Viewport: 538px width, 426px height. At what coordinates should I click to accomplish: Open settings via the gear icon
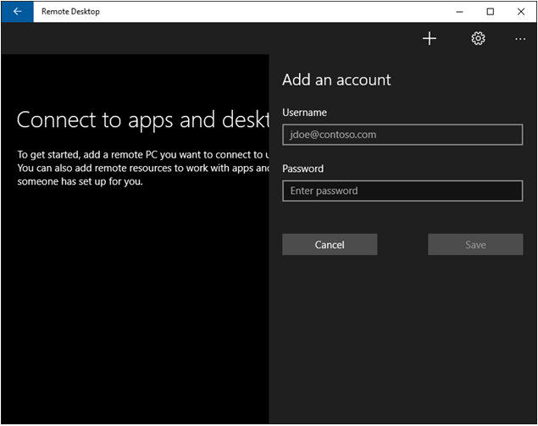pyautogui.click(x=478, y=38)
